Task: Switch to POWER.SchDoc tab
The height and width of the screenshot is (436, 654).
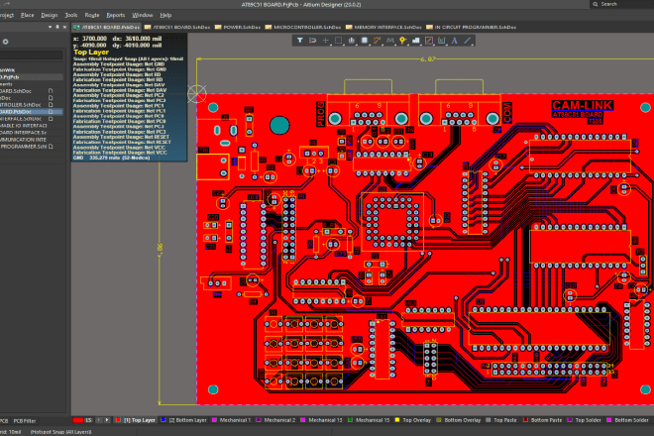Action: click(238, 27)
